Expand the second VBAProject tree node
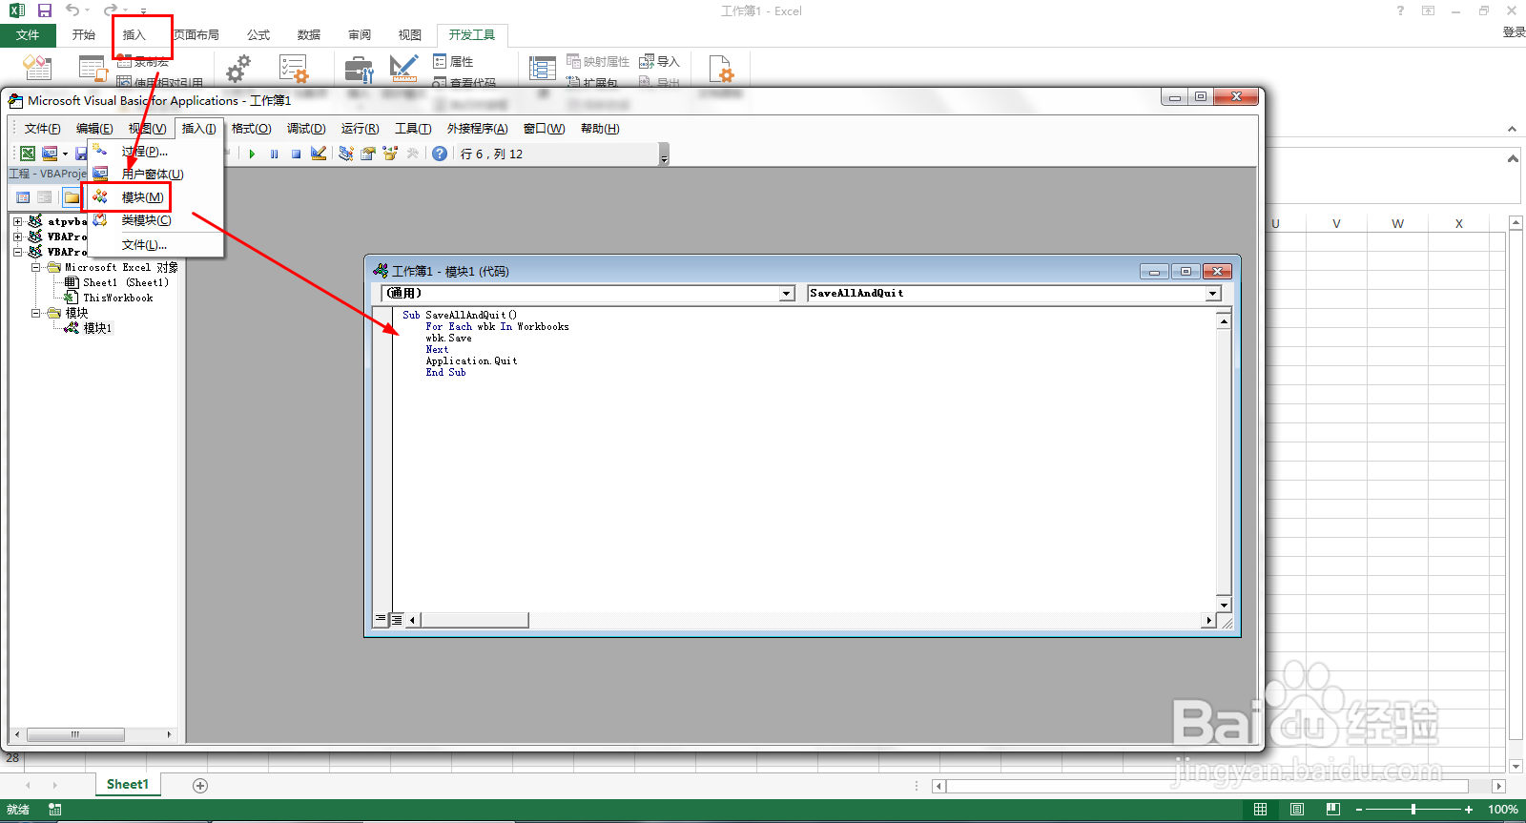Image resolution: width=1526 pixels, height=823 pixels. 17,237
